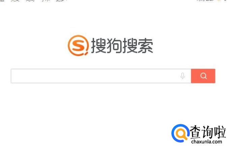The height and width of the screenshot is (152, 230).
Task: Click the 查询啦 watermark characters
Action: 208,132
